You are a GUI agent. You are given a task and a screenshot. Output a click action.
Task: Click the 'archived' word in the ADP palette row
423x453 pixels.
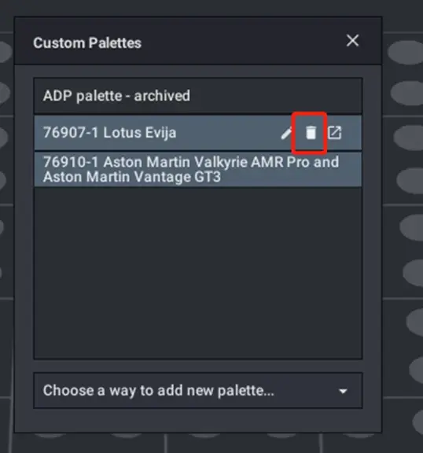(x=162, y=96)
